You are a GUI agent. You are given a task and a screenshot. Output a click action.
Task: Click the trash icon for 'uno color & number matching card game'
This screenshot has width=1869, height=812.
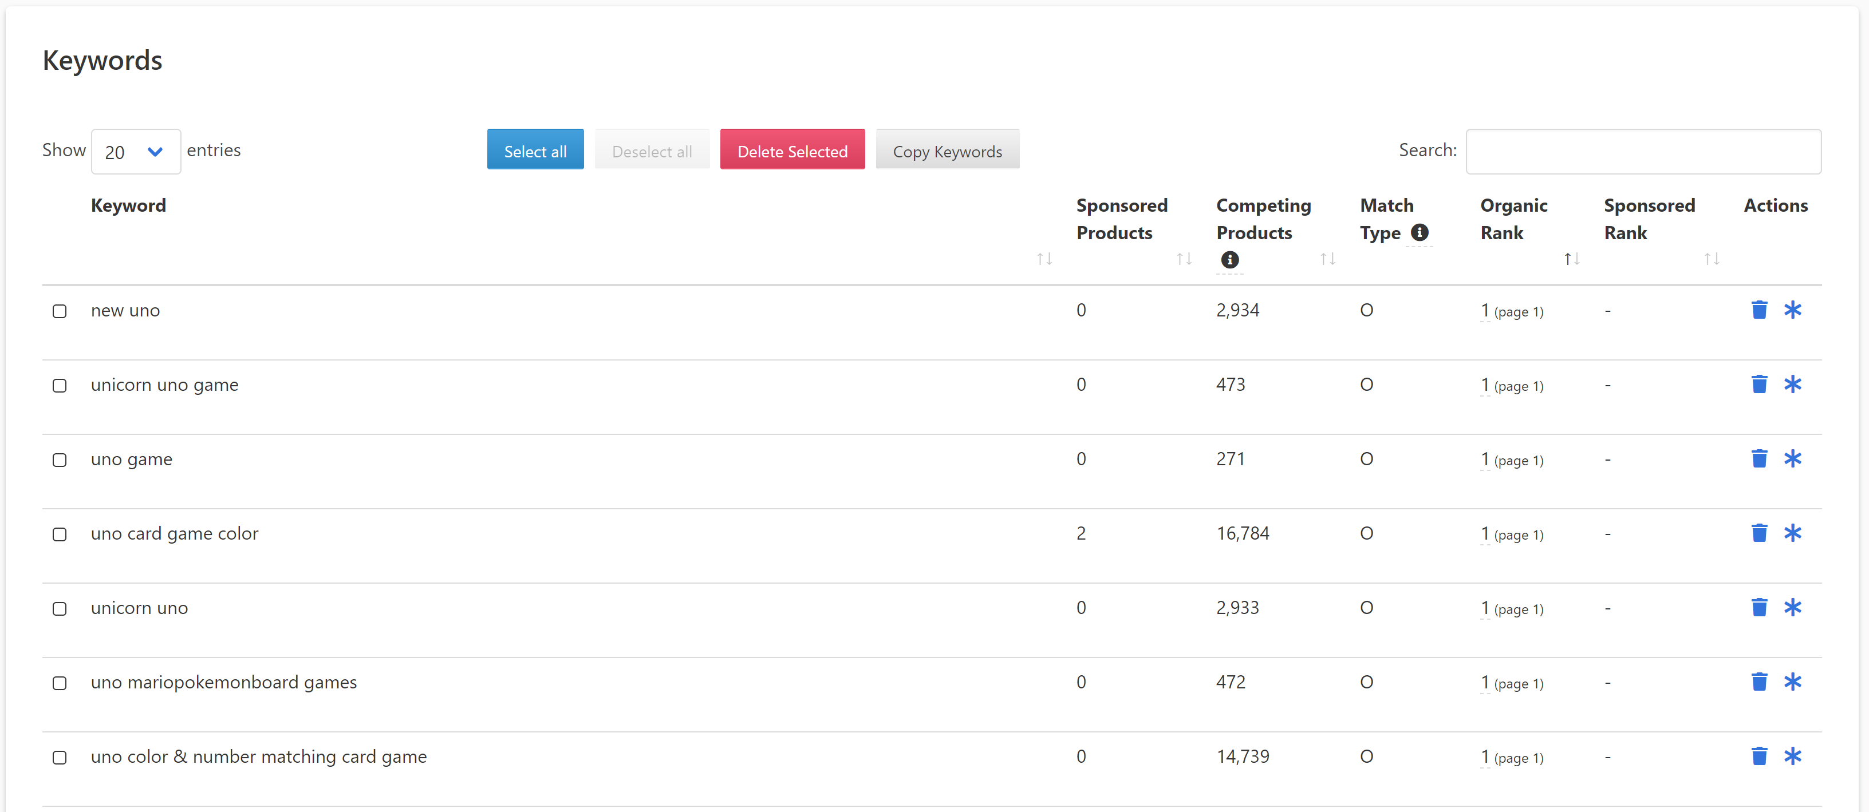[1758, 756]
